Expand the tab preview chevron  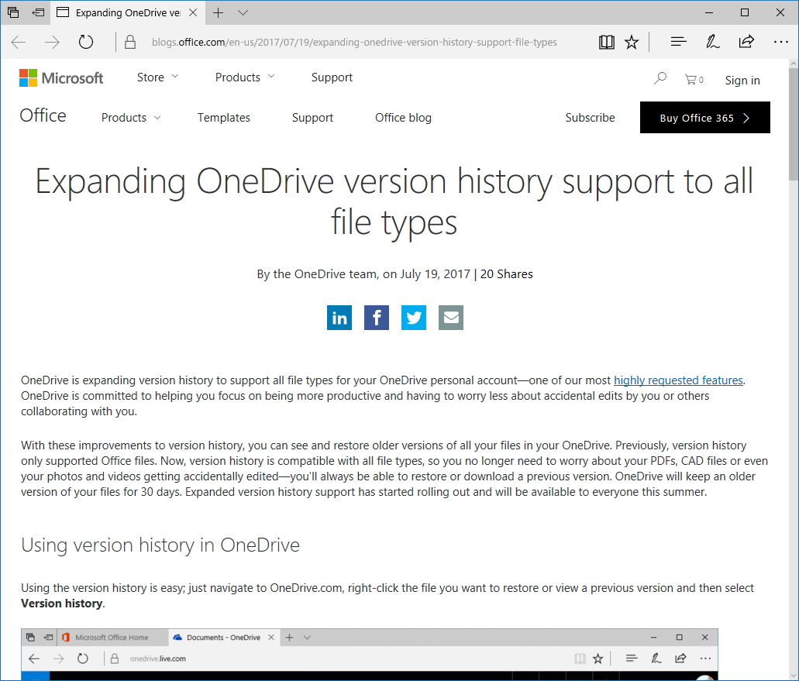pyautogui.click(x=243, y=12)
